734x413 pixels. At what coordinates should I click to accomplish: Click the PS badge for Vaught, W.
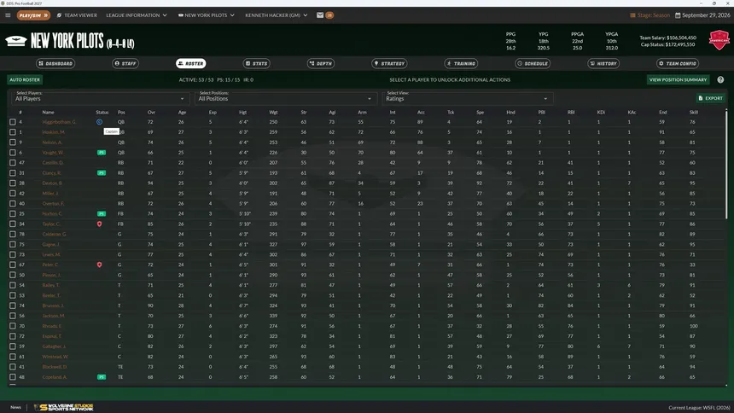click(101, 153)
